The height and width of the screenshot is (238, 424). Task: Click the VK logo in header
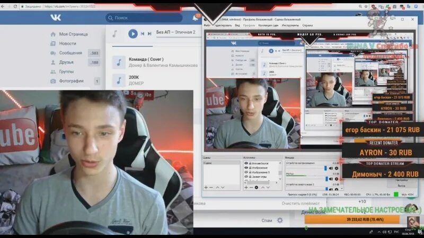click(x=56, y=17)
